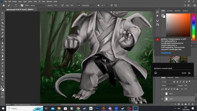Click the smoothing options gear icon

98,6
